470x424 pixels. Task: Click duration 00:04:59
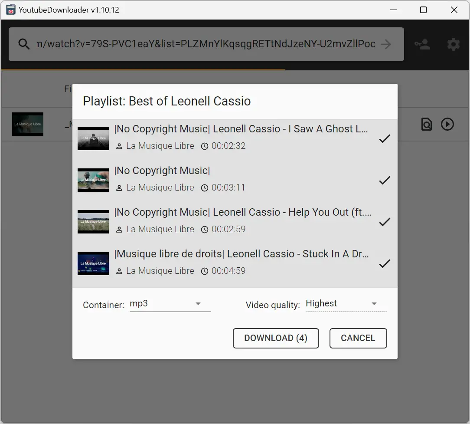(x=228, y=271)
